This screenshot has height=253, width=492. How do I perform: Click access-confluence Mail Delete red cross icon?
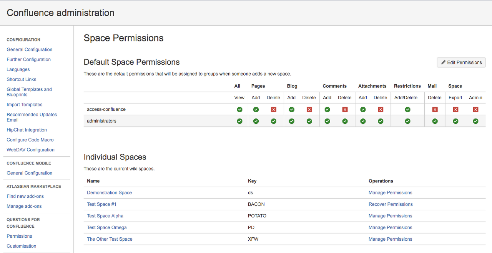435,110
